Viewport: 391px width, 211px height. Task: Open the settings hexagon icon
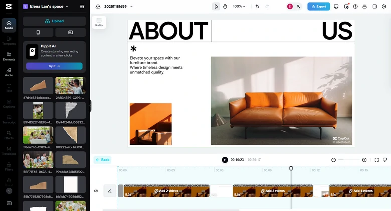(384, 6)
